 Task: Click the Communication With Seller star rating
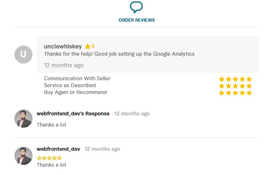click(x=235, y=79)
